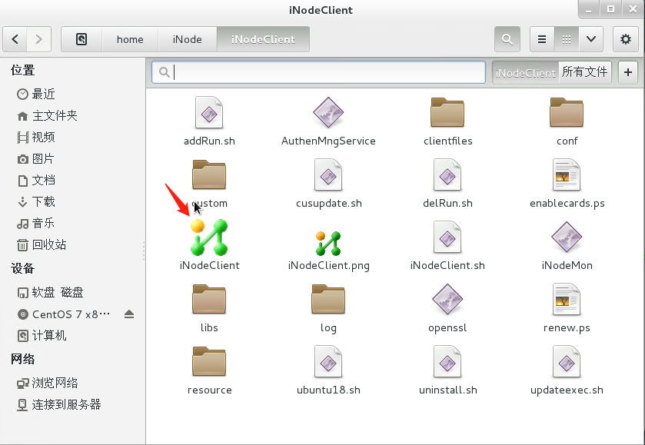Image resolution: width=645 pixels, height=445 pixels.
Task: Maximize the iNodeClient window
Action: [611, 9]
